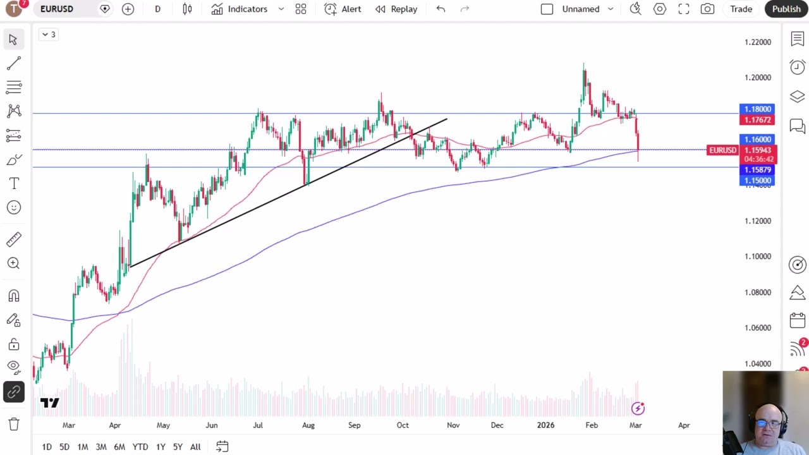Undo the last action

441,9
